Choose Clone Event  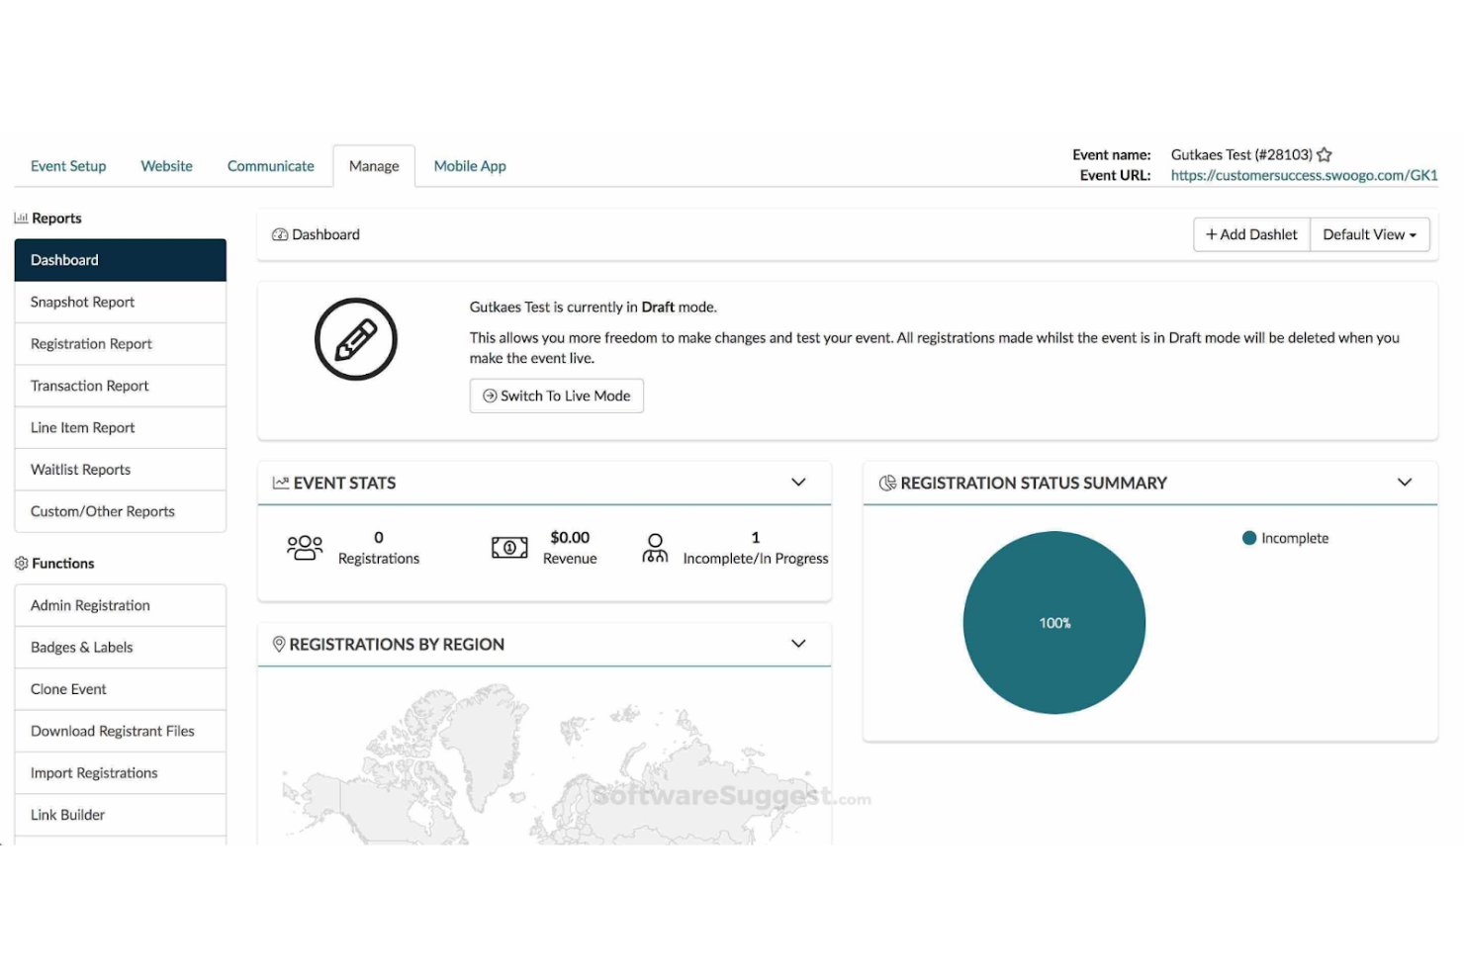pos(121,689)
